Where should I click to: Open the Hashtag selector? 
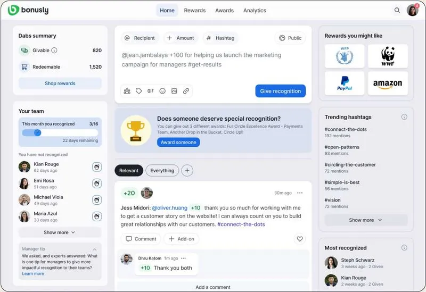pos(220,38)
